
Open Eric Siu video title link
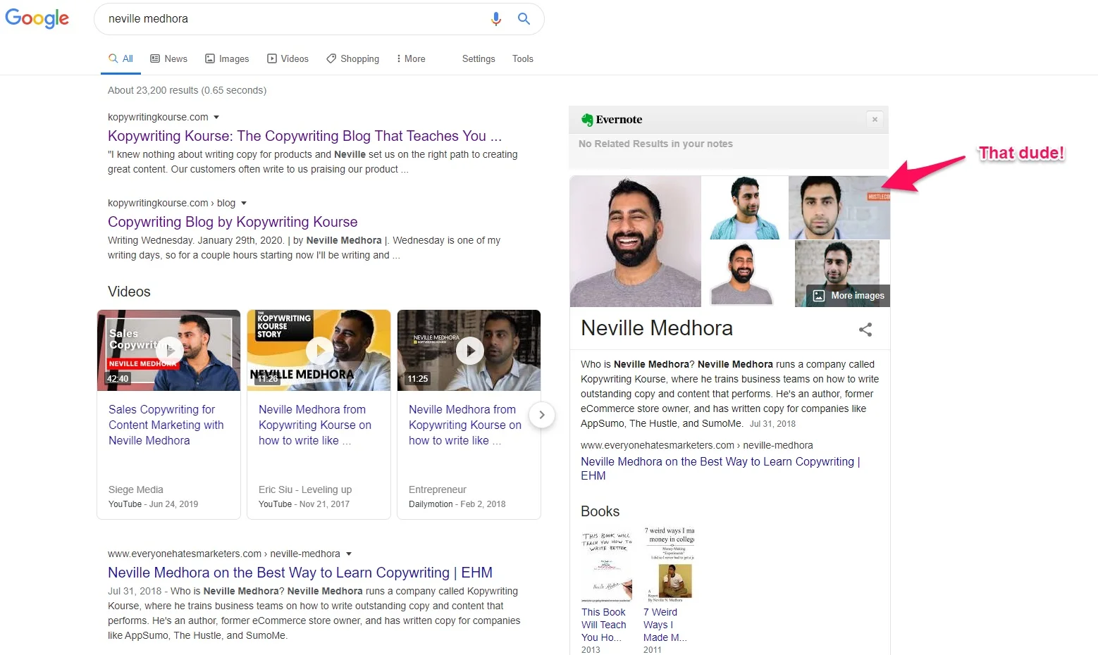315,425
